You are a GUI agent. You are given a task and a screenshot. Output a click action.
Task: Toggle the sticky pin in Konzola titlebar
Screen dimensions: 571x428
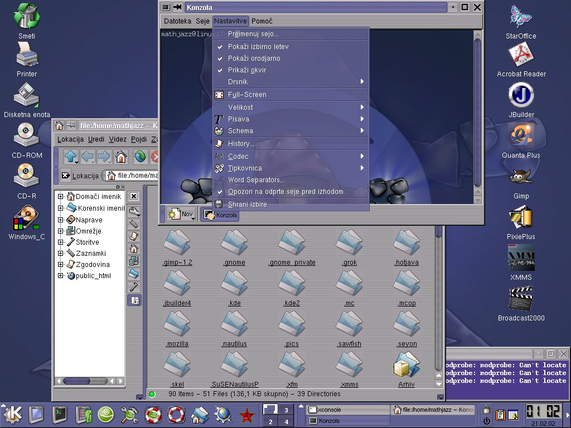point(178,7)
